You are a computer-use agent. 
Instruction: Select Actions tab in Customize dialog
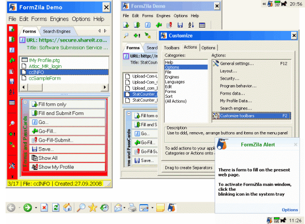[x=190, y=47]
